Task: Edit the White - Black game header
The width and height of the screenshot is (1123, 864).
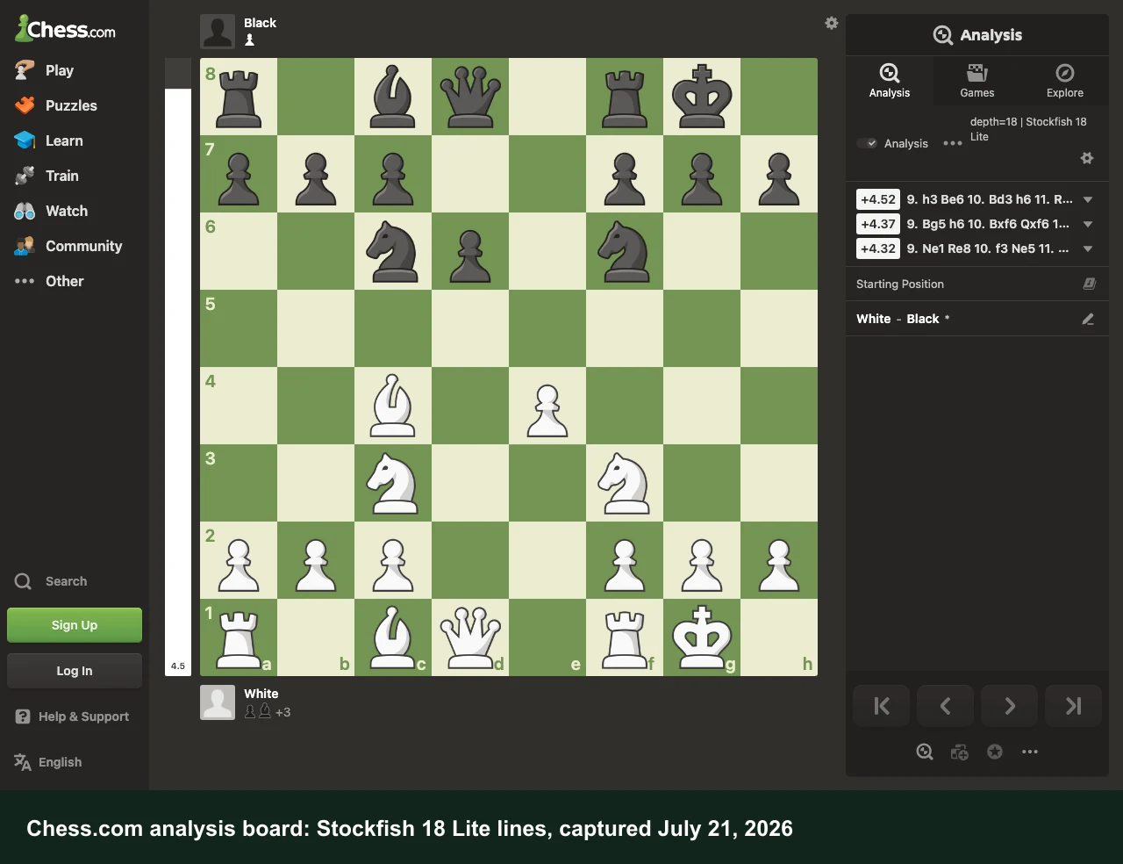Action: coord(1088,319)
